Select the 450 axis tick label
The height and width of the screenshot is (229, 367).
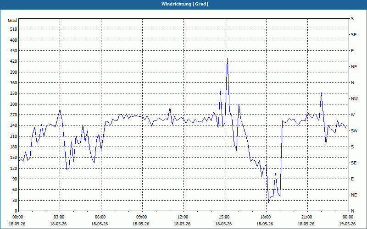click(x=14, y=51)
